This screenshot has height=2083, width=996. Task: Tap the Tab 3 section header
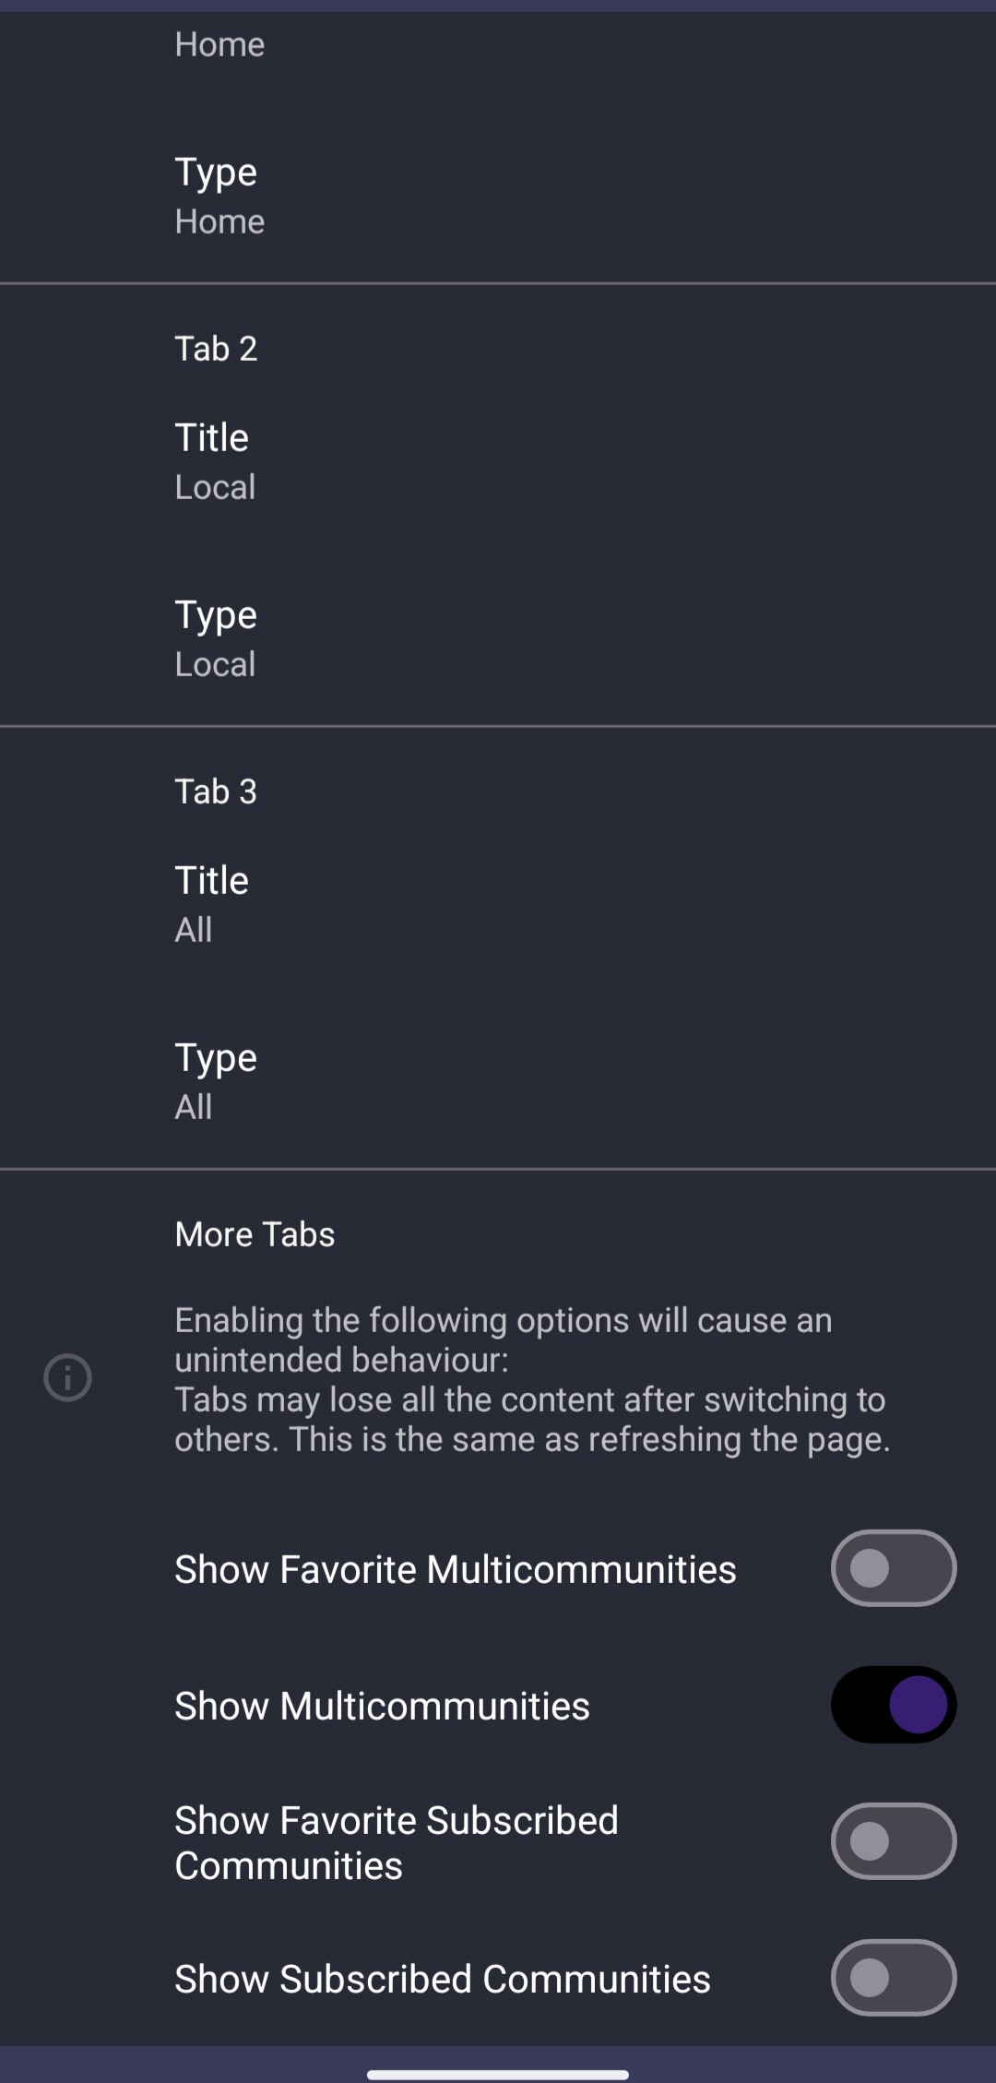(x=216, y=792)
